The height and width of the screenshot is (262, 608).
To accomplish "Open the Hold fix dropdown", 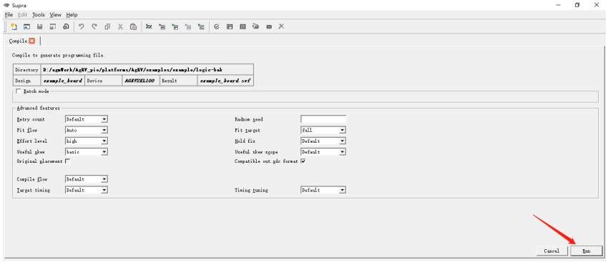I will pos(323,141).
